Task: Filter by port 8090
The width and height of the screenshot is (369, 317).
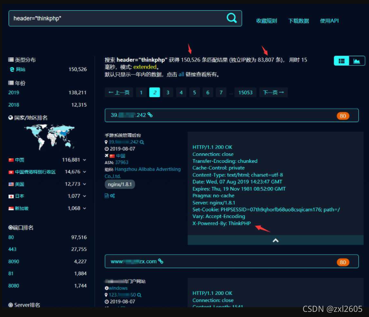Action: tap(14, 262)
